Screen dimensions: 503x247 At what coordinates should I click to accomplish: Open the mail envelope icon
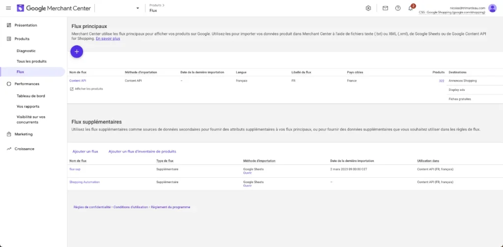click(x=385, y=8)
